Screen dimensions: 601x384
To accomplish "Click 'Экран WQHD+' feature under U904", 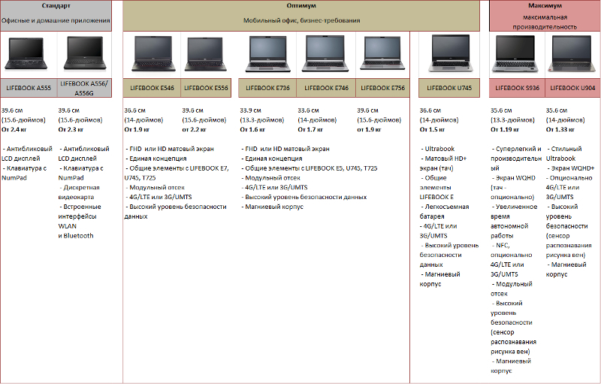I will tap(572, 168).
